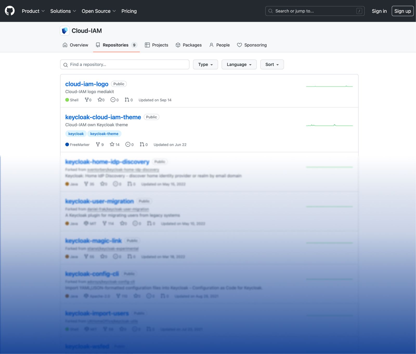Open issues icon on keycloak-cloud-iam-theme

pos(128,144)
